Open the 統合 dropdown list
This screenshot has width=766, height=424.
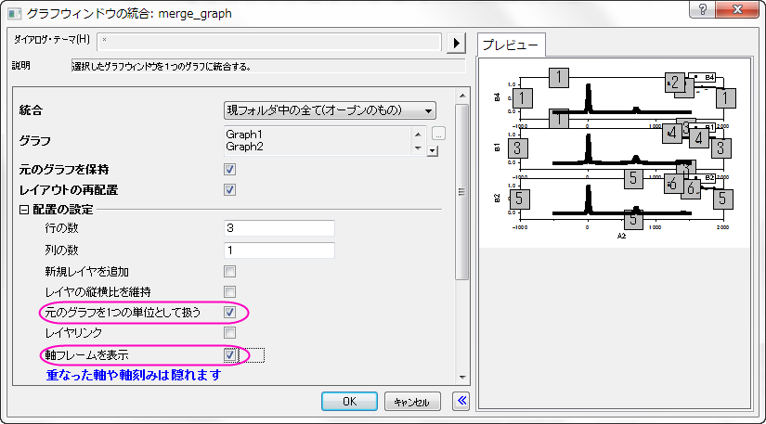pyautogui.click(x=330, y=110)
